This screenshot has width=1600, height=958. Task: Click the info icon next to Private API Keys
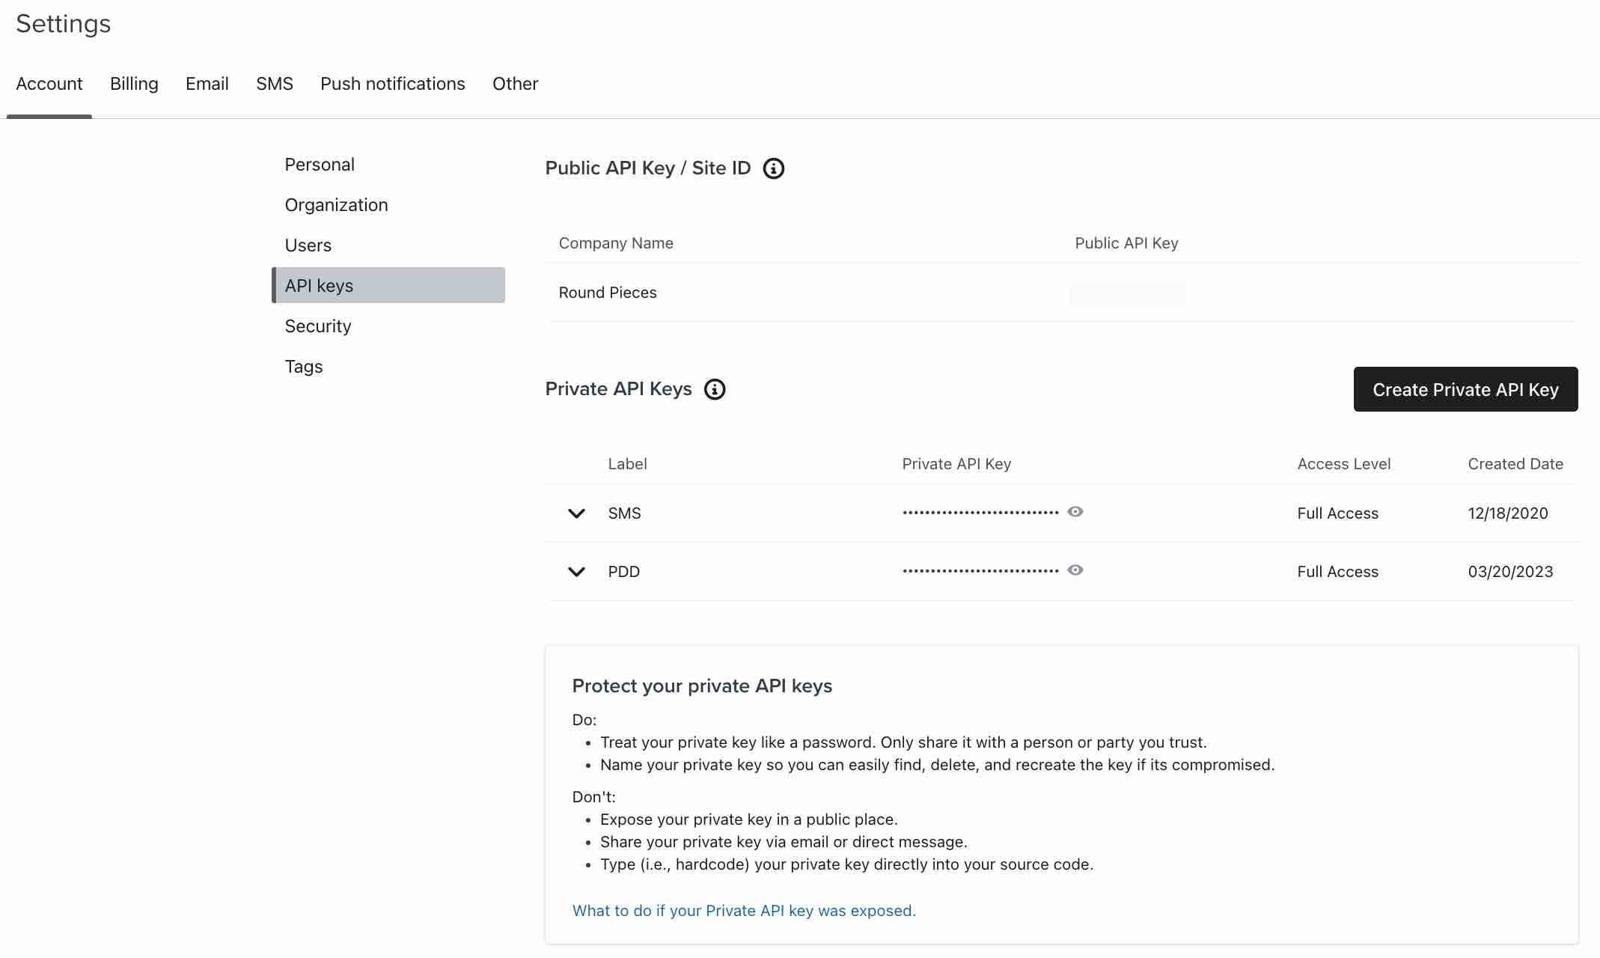(x=714, y=388)
